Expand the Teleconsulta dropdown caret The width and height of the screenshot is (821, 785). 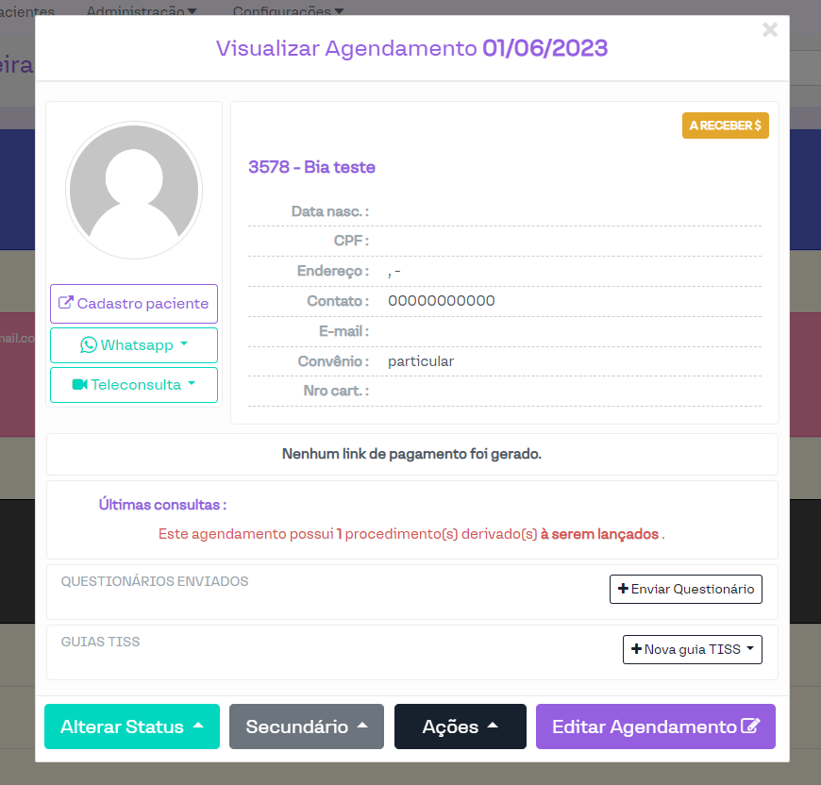[x=192, y=384]
